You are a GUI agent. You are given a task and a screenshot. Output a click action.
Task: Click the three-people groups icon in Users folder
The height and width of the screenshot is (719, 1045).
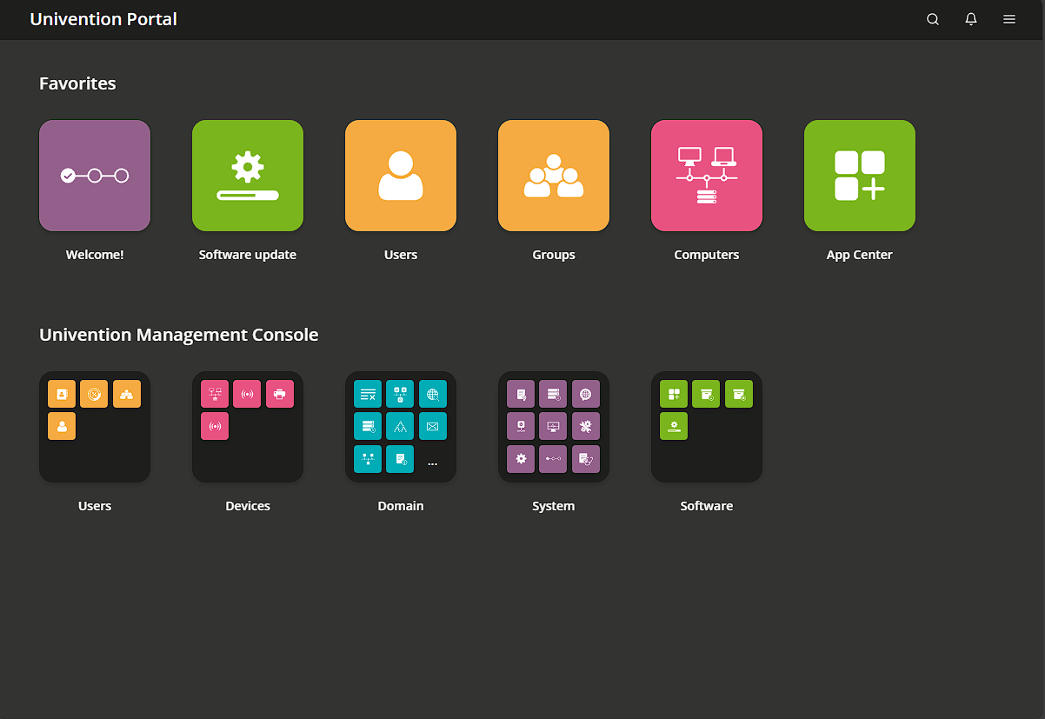click(127, 394)
